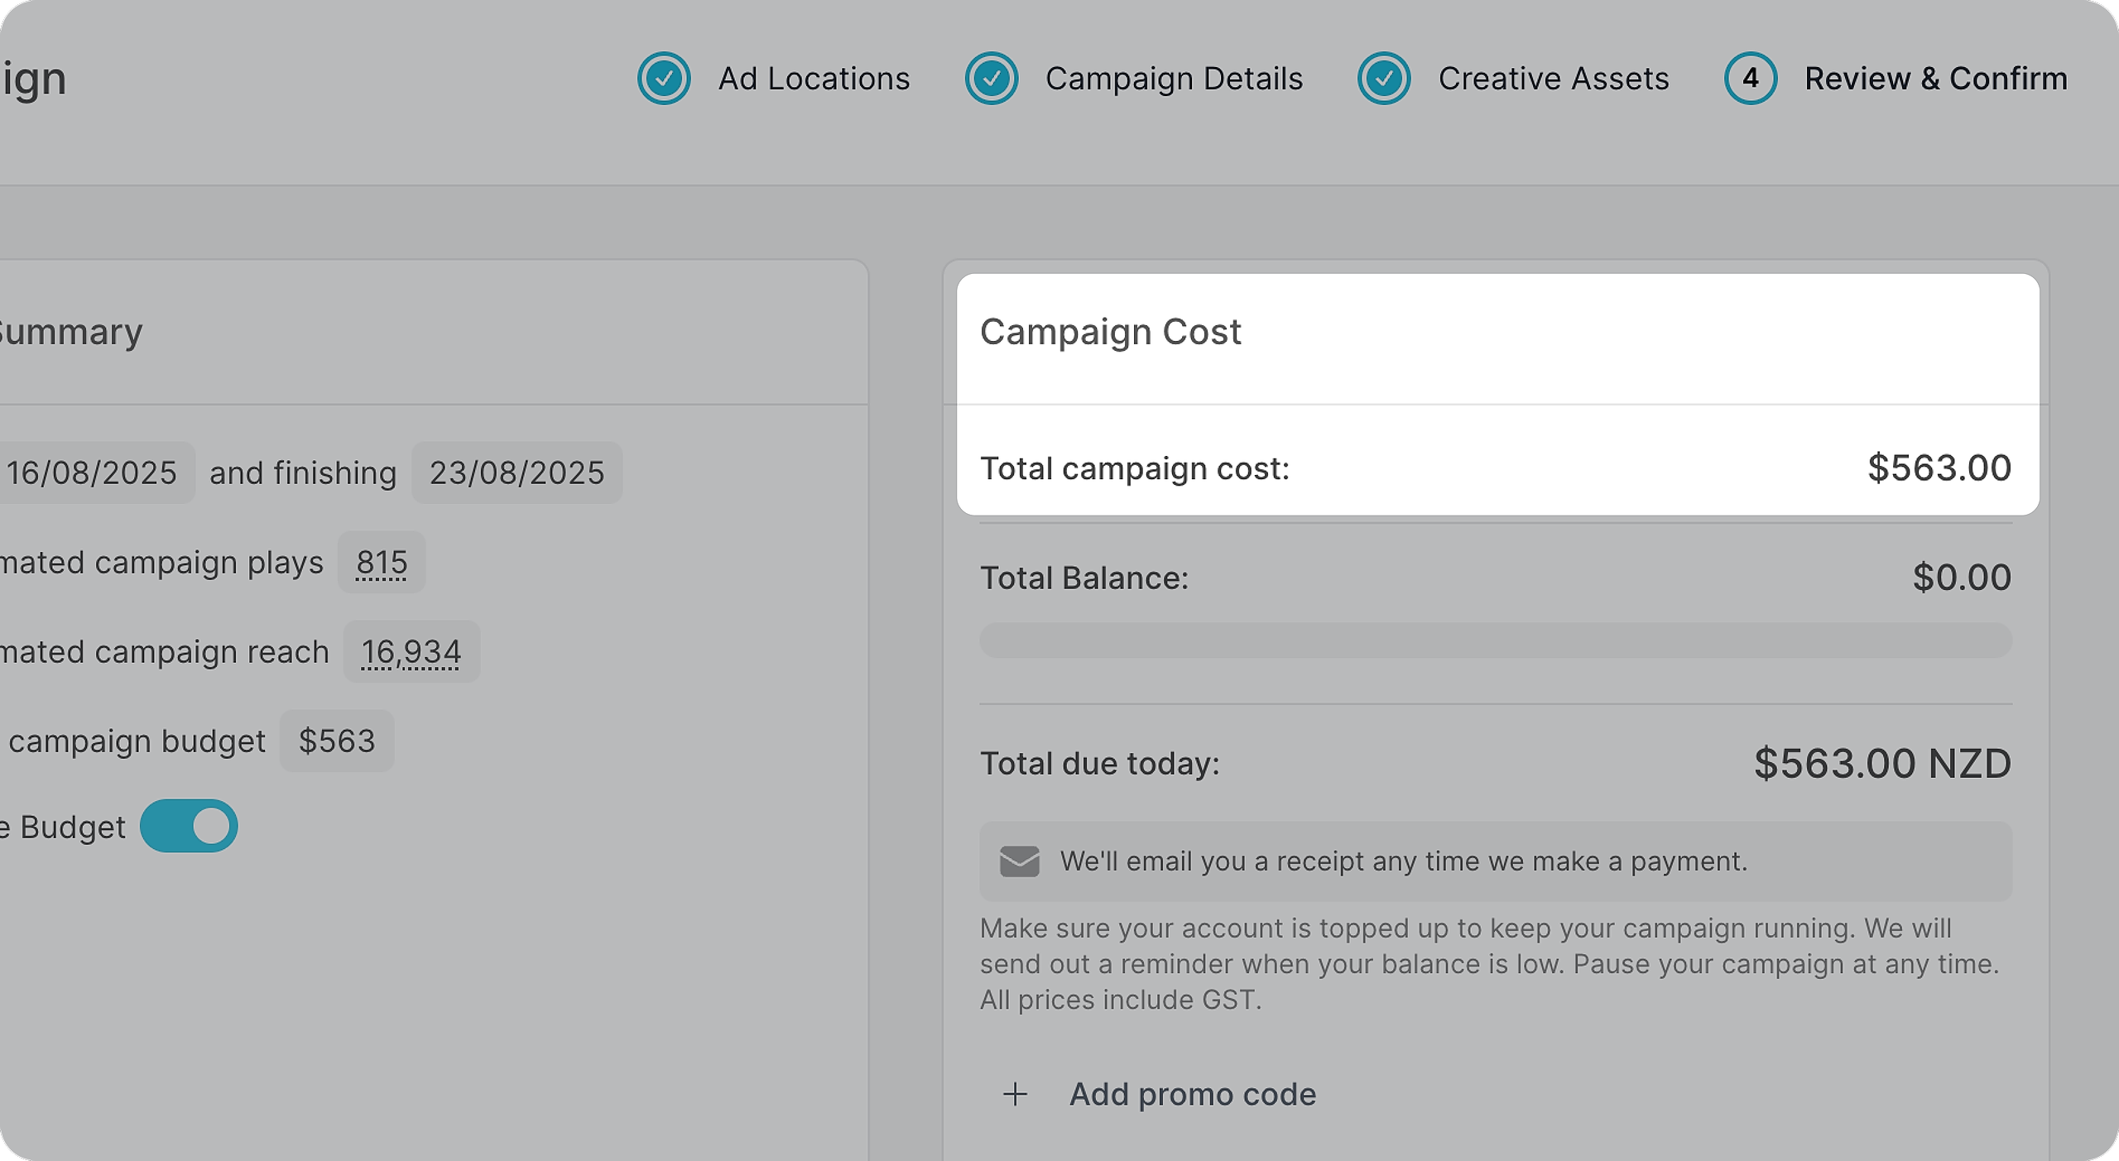Switch to the Creative Assets step
This screenshot has height=1161, width=2119.
(x=1553, y=79)
